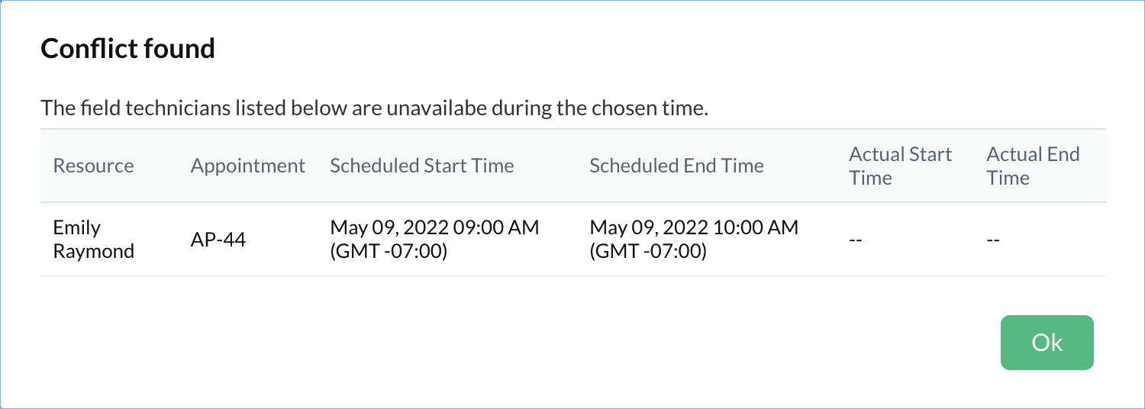The width and height of the screenshot is (1145, 409).
Task: Click GMT -07:00 under scheduled end time
Action: (648, 251)
